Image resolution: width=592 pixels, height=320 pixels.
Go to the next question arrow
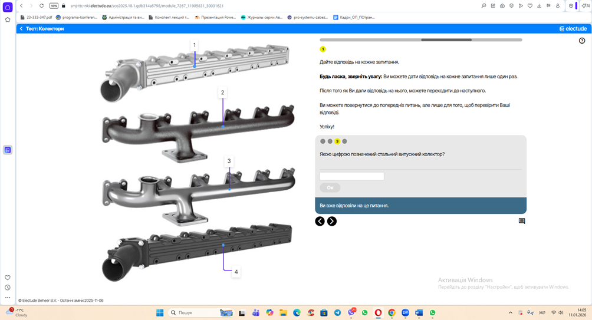(332, 221)
